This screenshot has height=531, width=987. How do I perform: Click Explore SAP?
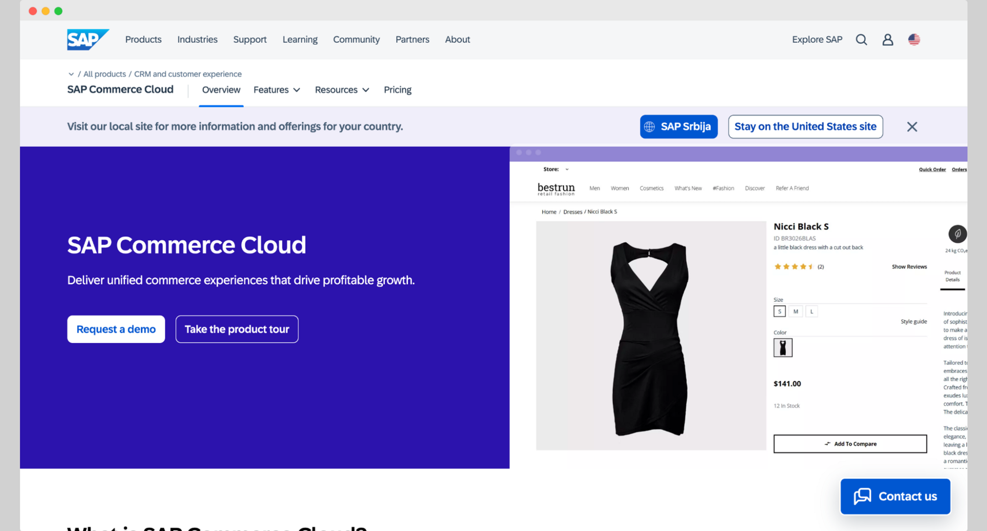pyautogui.click(x=817, y=39)
